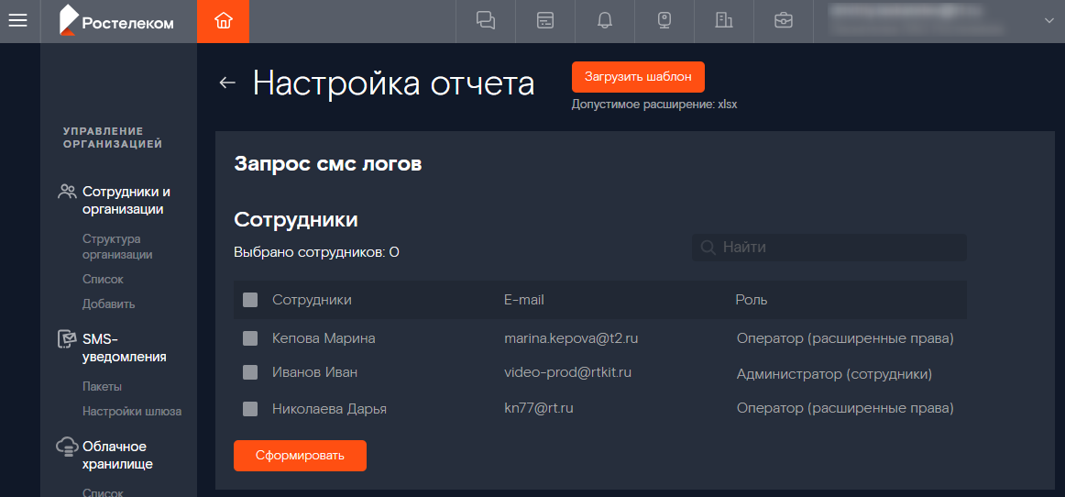Click the Запрос смс логов heading
The image size is (1065, 497).
328,164
